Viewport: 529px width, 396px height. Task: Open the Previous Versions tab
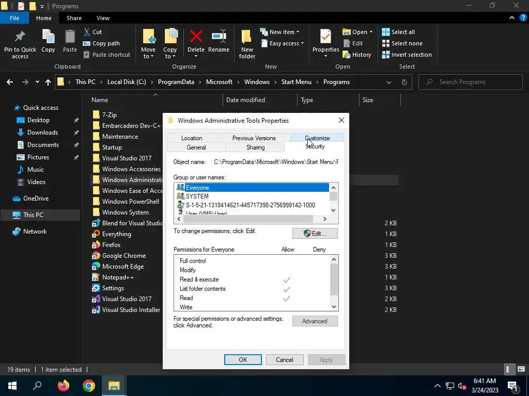(x=254, y=138)
